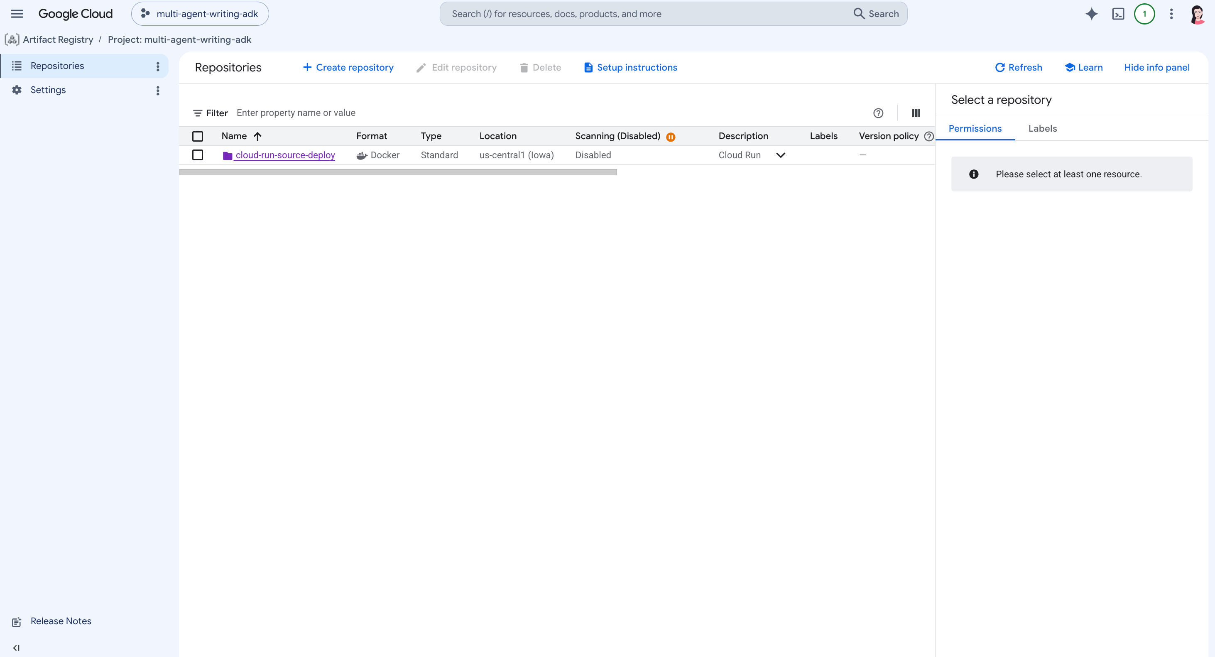
Task: Refresh the repositories list
Action: click(1019, 67)
